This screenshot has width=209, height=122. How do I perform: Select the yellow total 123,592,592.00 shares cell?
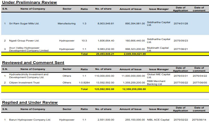pos(104,89)
